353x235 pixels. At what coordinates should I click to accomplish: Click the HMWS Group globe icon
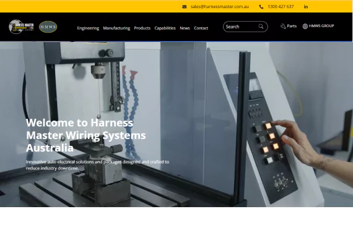[x=305, y=27]
